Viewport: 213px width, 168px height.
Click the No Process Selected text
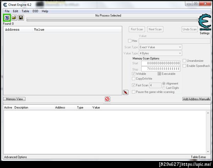point(108,16)
